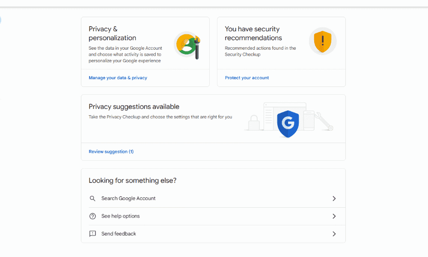Click the blue Google shield illustration

click(288, 123)
